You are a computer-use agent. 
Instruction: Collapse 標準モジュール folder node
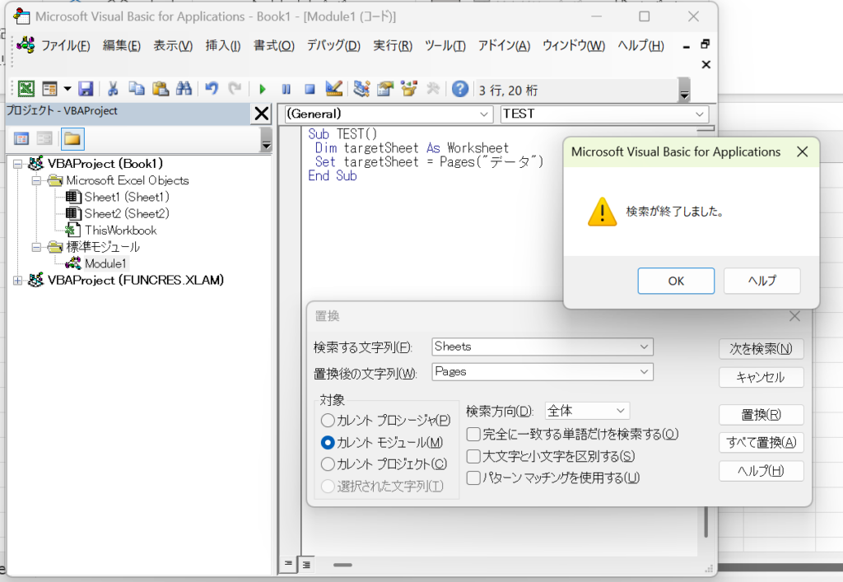coord(36,247)
